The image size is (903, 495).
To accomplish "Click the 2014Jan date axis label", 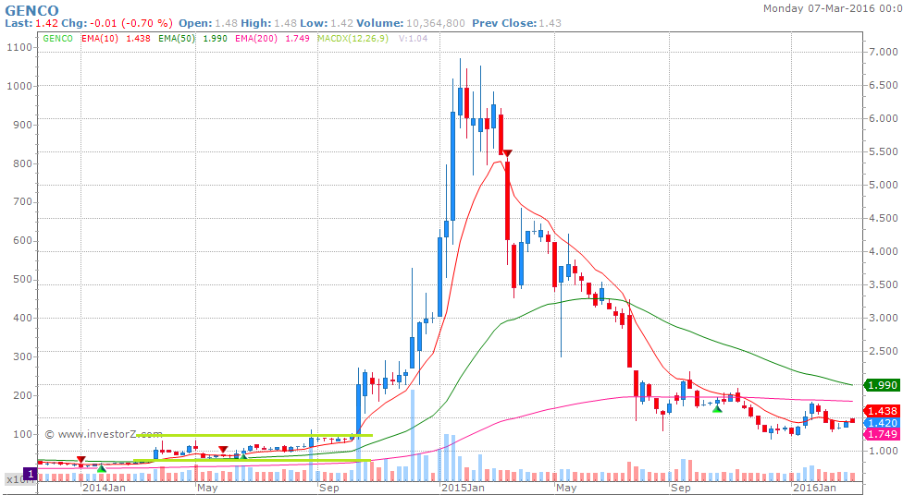I will pos(104,488).
